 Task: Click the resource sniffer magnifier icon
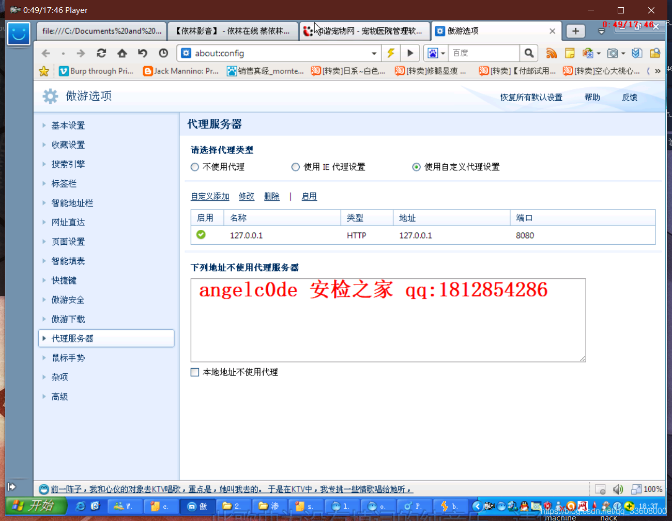tap(654, 53)
